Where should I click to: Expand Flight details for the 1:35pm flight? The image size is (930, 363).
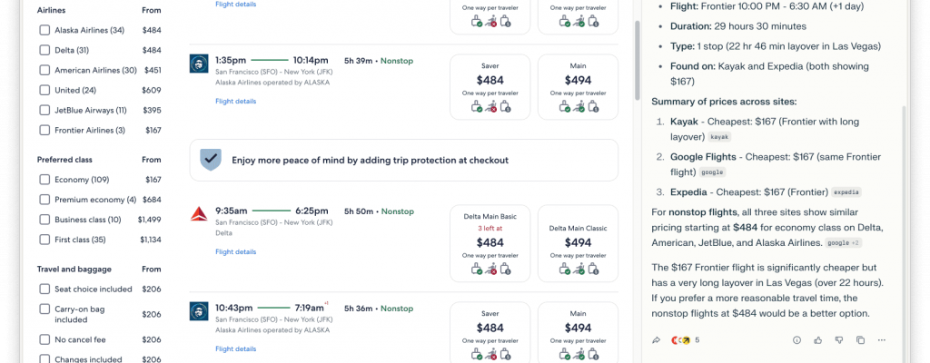235,101
